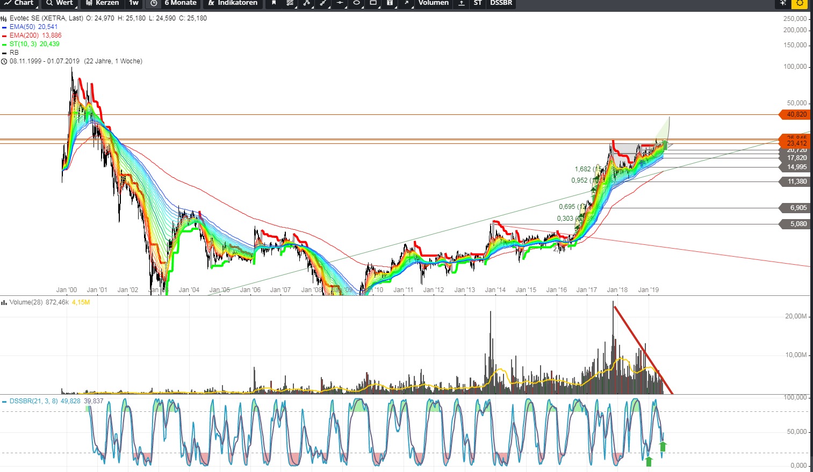Screen dimensions: 813x472
Task: Click the 5,080 price level label
Action: point(794,224)
